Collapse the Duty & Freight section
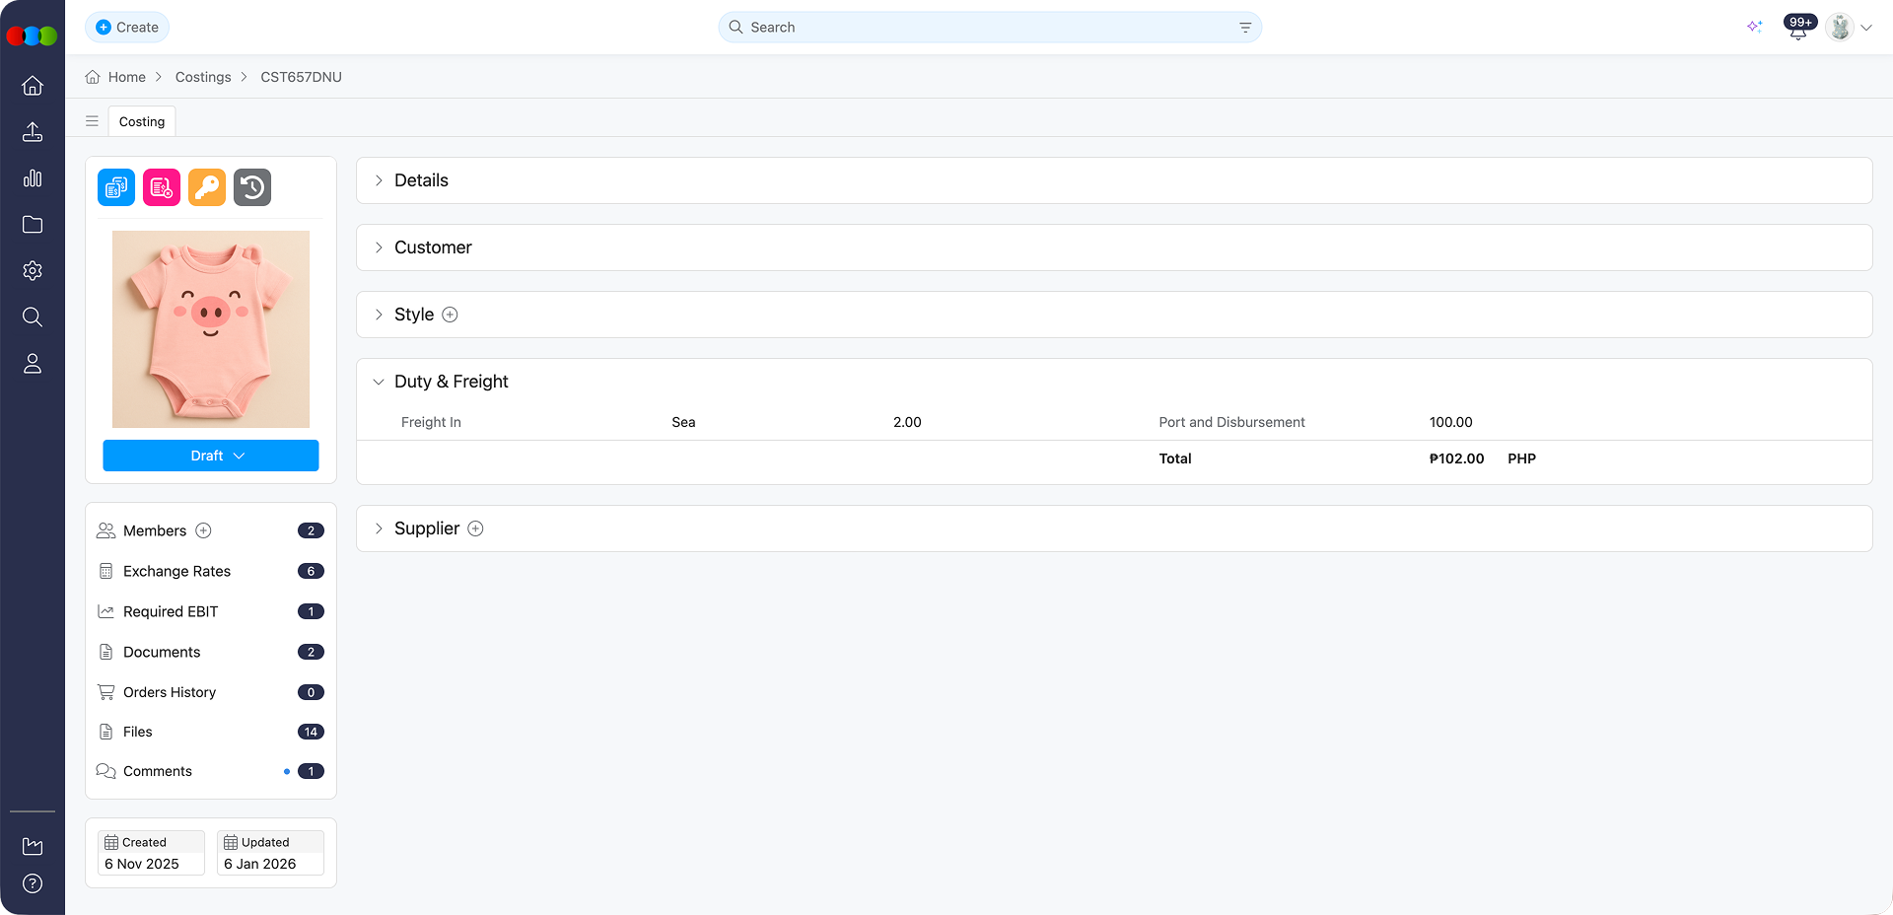This screenshot has height=915, width=1893. tap(379, 382)
